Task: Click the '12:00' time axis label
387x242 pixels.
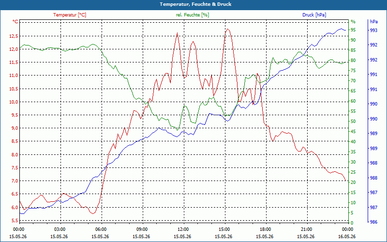Action: point(183,229)
